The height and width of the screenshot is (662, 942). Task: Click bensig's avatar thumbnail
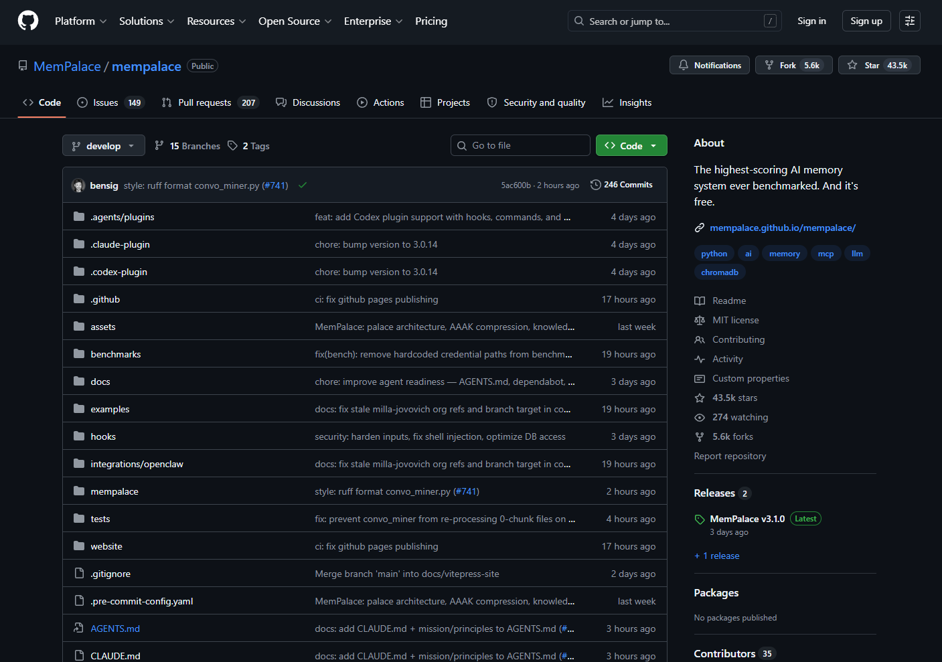[x=78, y=185]
